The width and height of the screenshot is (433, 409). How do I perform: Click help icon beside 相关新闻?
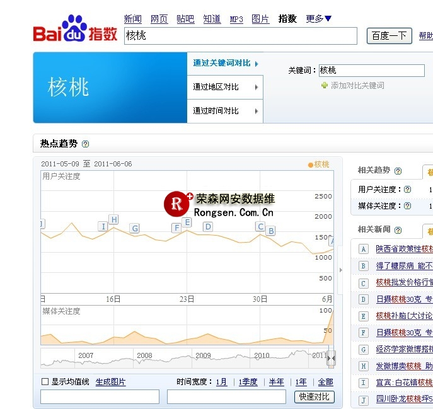398,230
